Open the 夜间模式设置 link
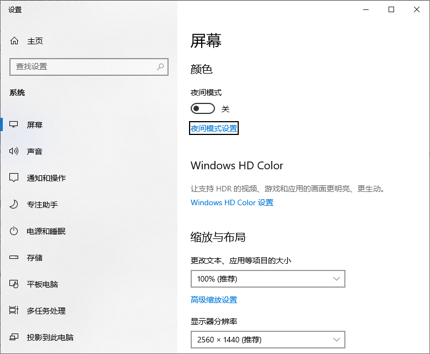Screen dimensions: 430x354 214,128
